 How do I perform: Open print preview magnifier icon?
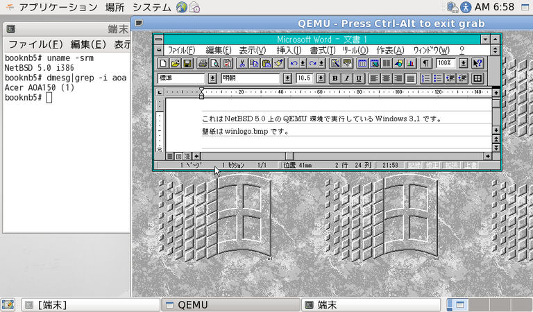pos(215,63)
